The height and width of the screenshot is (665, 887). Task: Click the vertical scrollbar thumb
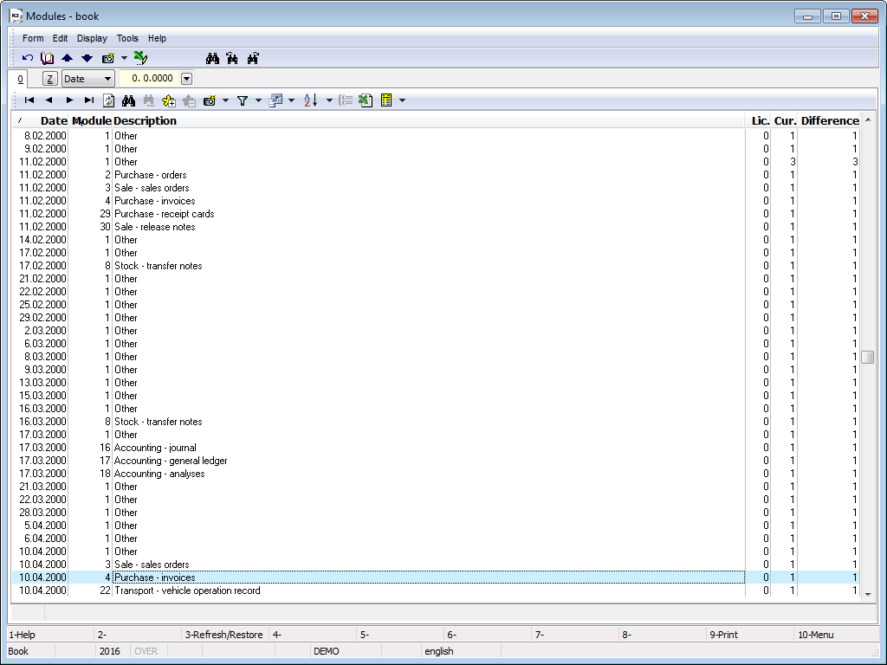coord(868,357)
